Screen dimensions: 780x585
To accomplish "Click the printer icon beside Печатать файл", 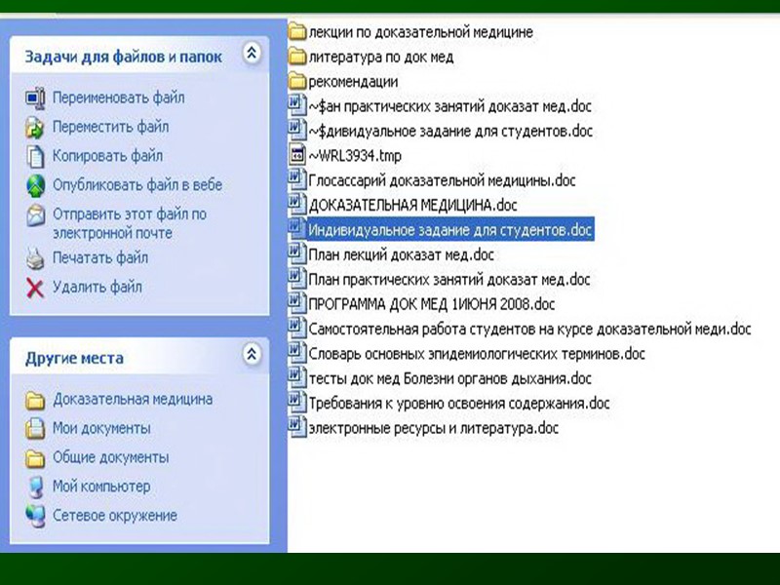I will pyautogui.click(x=35, y=258).
